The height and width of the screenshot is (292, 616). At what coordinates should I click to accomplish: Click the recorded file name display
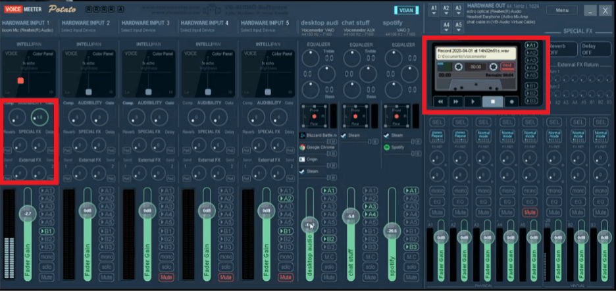pos(475,53)
